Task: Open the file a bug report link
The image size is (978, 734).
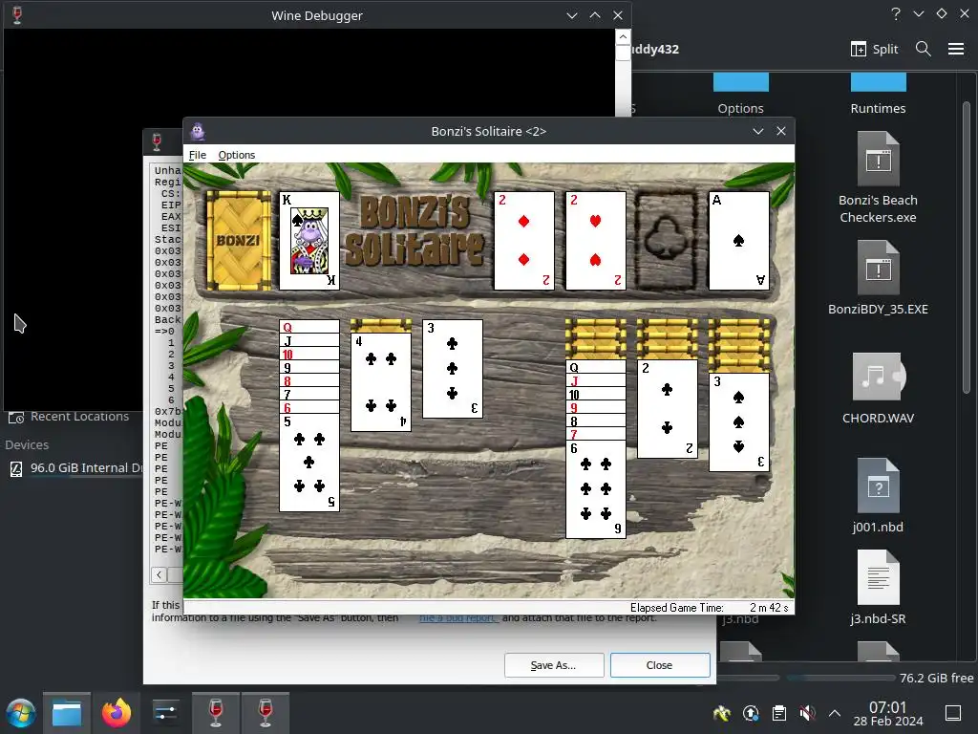Action: pos(458,618)
